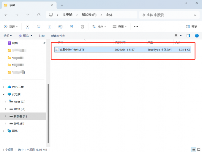The image size is (202, 152).
Task: Open the 查看 view dropdown
Action: [119, 27]
